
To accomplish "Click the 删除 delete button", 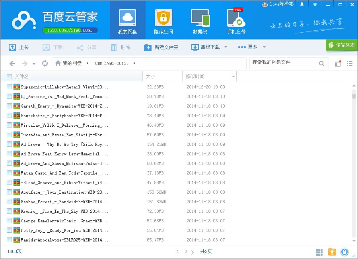I will (120, 47).
